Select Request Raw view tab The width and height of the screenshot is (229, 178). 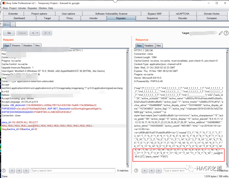point(7,46)
